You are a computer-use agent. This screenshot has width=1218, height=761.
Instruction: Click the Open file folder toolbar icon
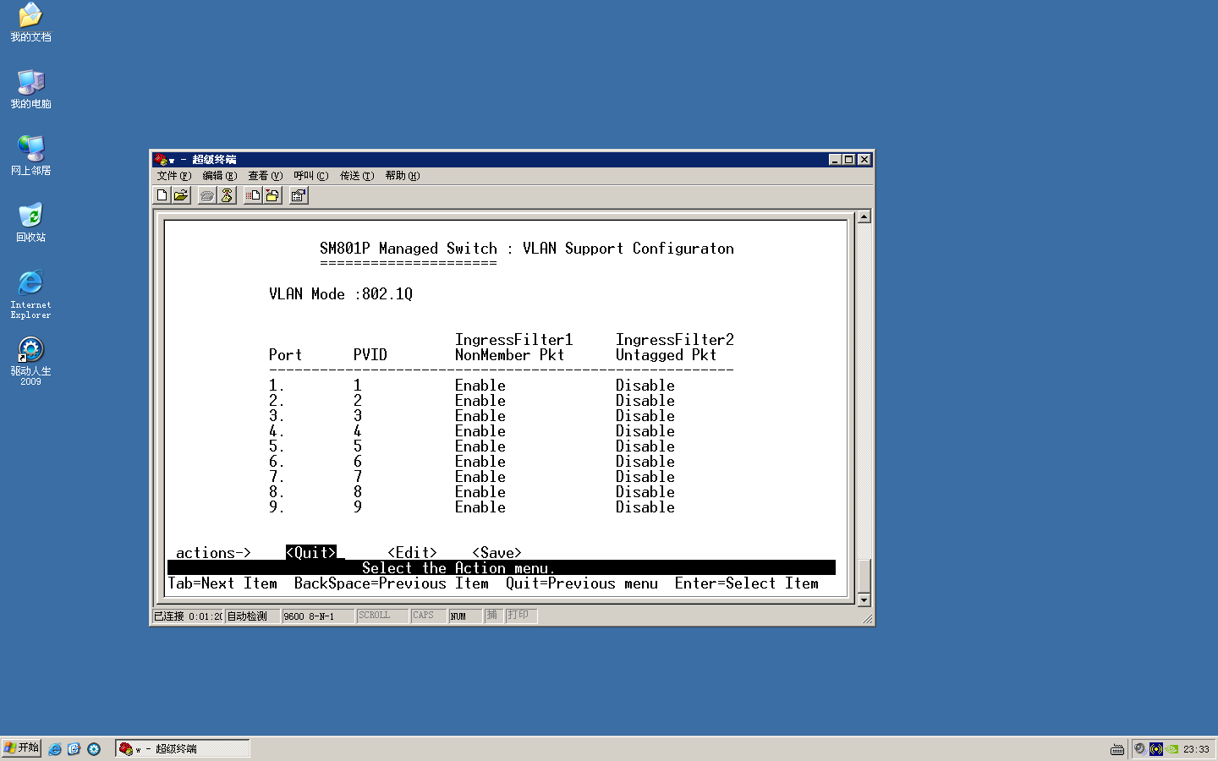181,195
